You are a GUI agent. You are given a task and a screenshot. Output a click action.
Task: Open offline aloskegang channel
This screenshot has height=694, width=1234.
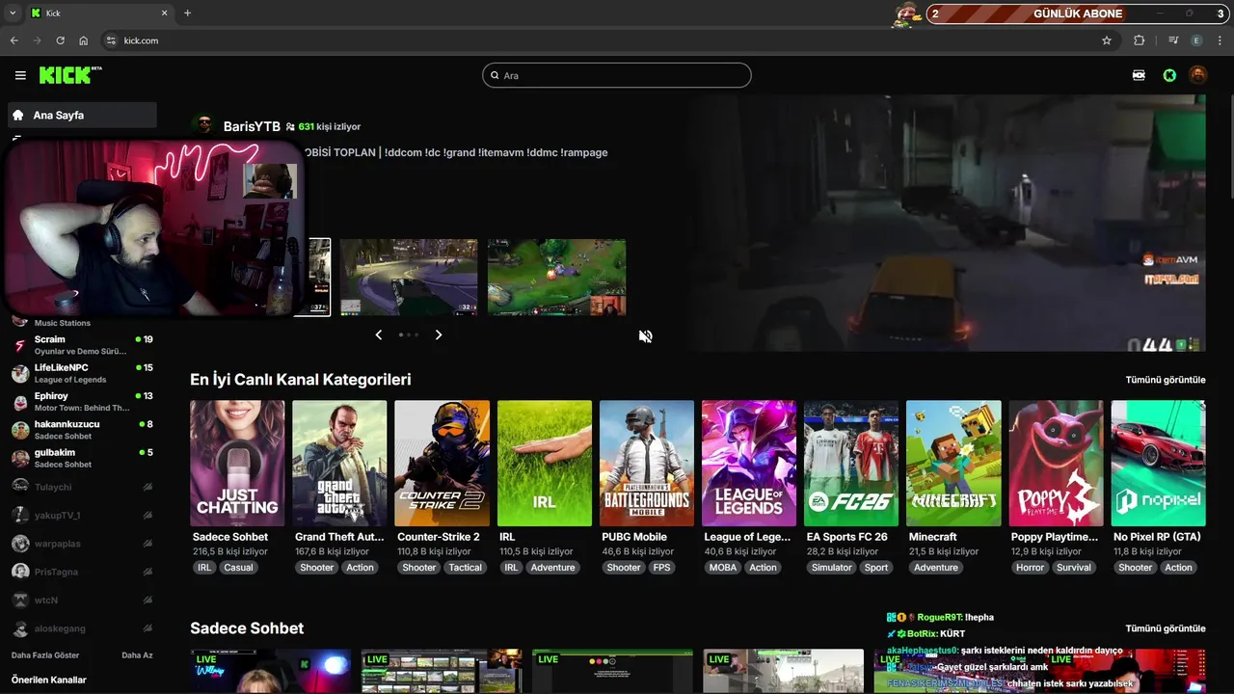[x=82, y=627]
